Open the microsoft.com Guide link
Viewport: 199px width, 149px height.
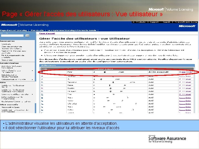(x=186, y=22)
